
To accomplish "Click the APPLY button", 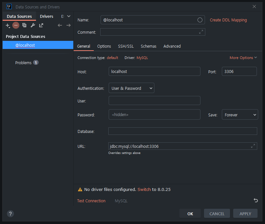I will click(245, 214).
